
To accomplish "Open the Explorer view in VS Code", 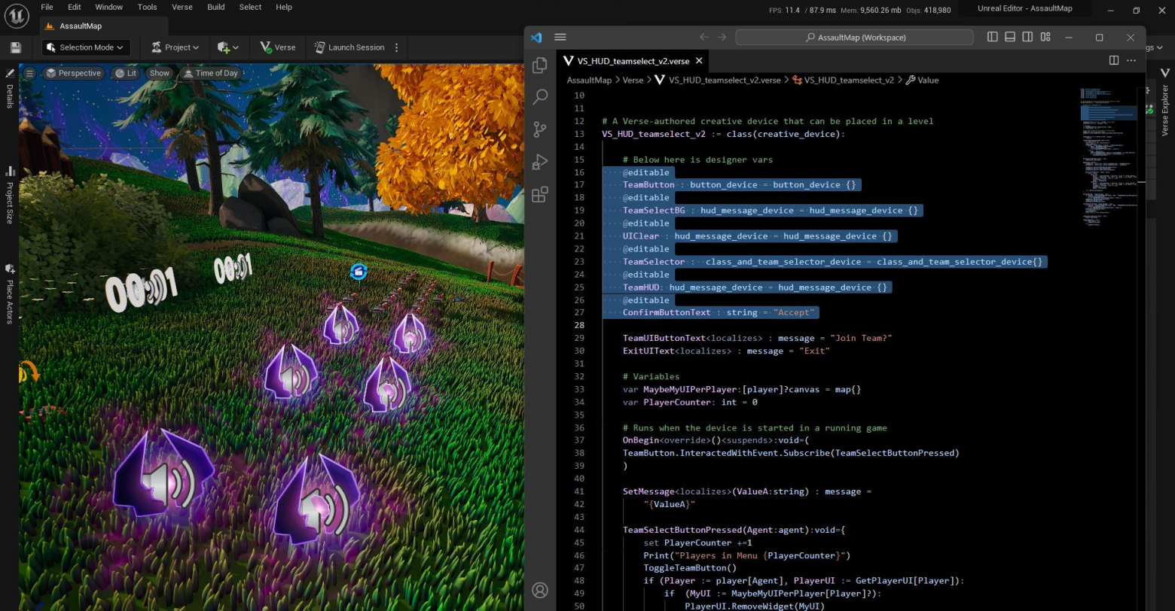I will pyautogui.click(x=539, y=65).
